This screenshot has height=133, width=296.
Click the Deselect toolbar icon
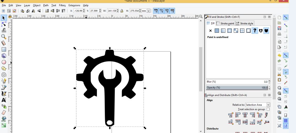14,11
